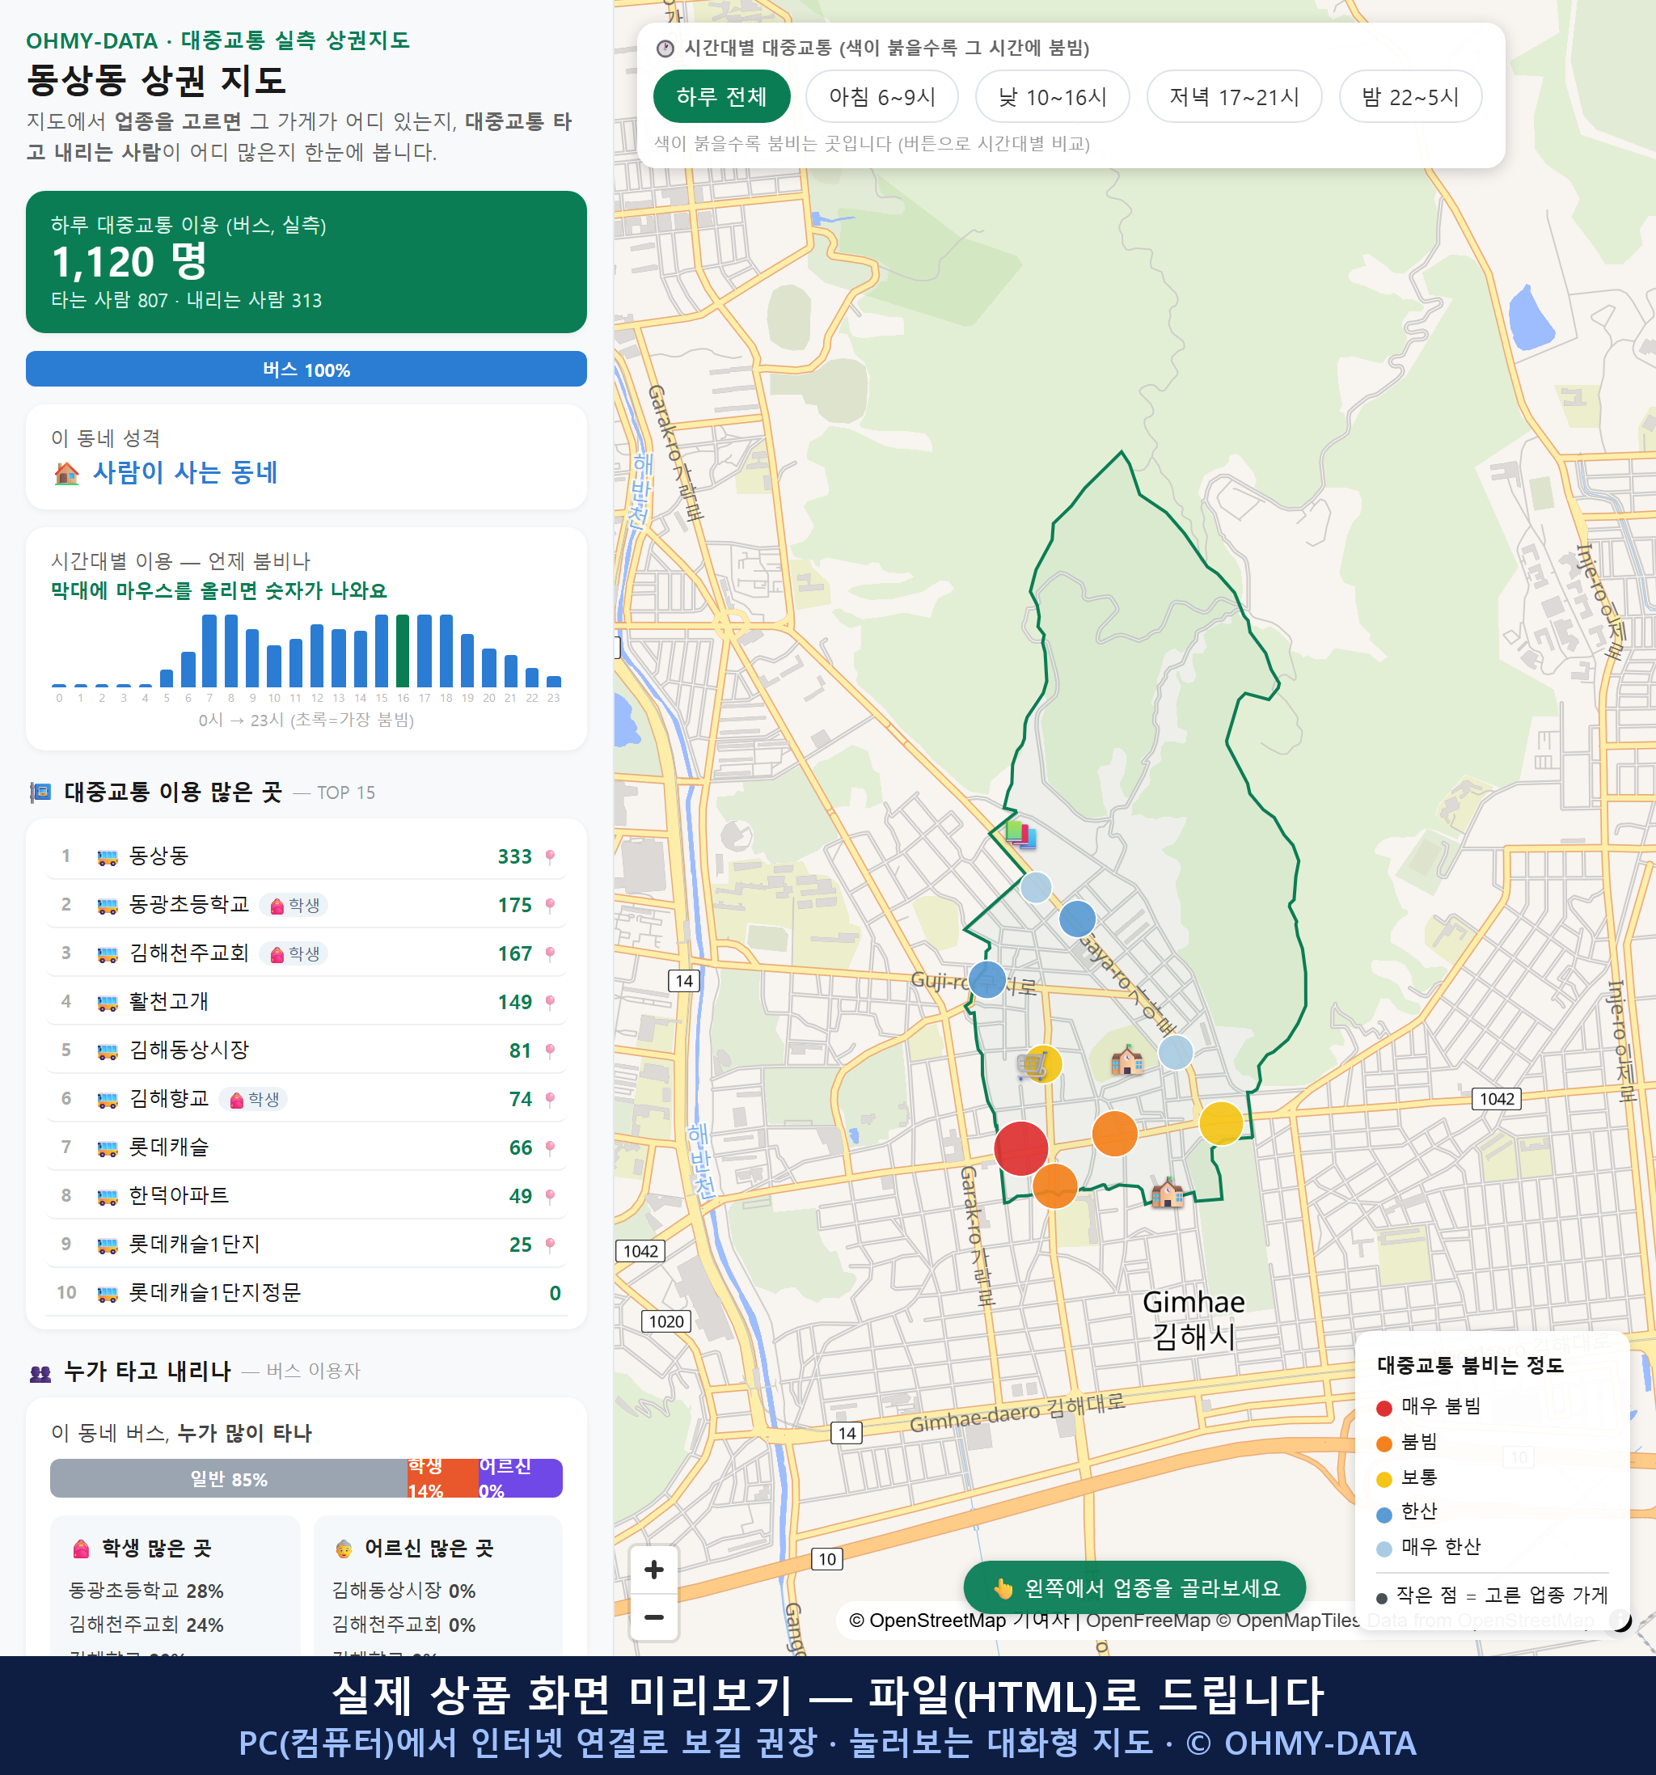Click the map pin icon for 동광초등학교 row
This screenshot has width=1656, height=1775.
click(x=550, y=906)
